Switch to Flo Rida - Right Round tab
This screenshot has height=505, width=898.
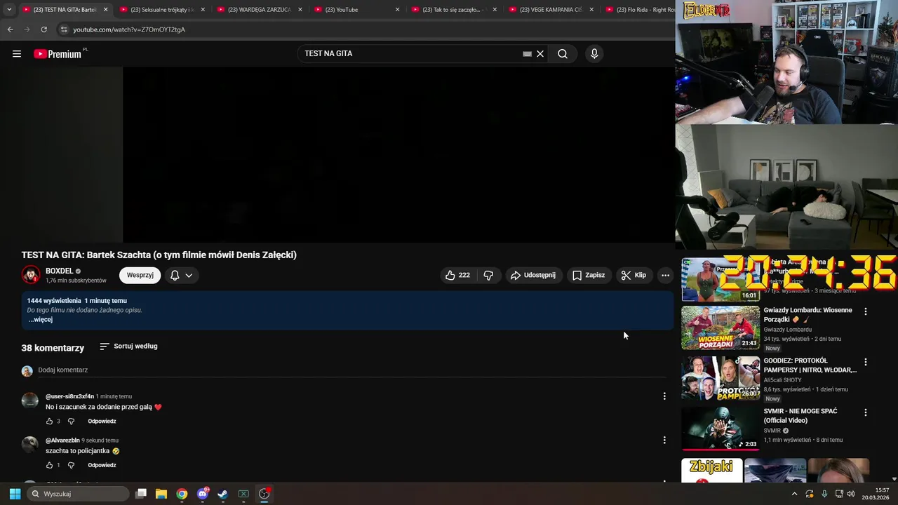(638, 10)
